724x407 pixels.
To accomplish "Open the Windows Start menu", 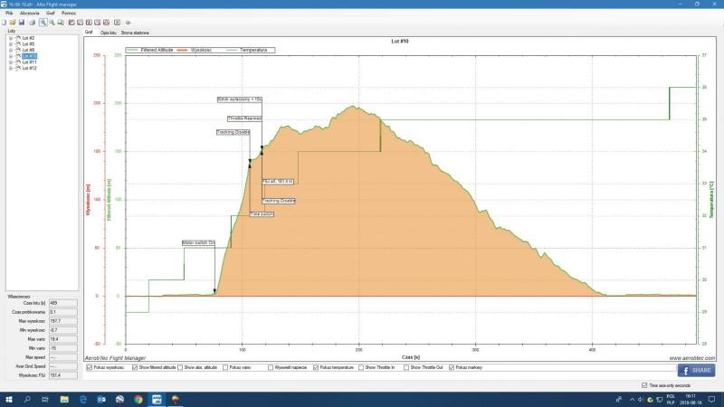I will point(7,398).
